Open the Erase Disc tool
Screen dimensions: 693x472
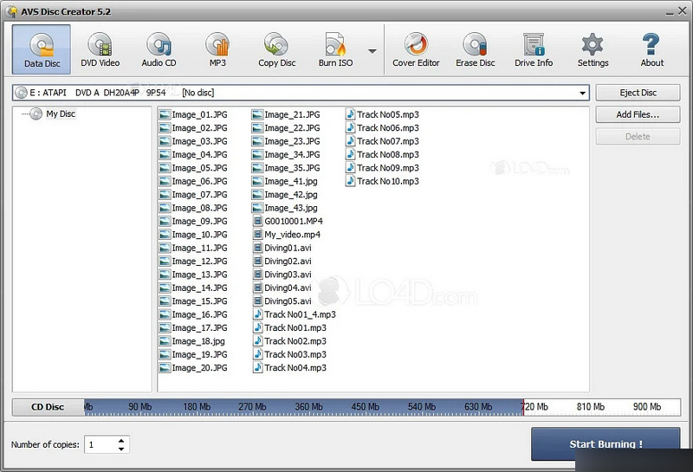475,48
